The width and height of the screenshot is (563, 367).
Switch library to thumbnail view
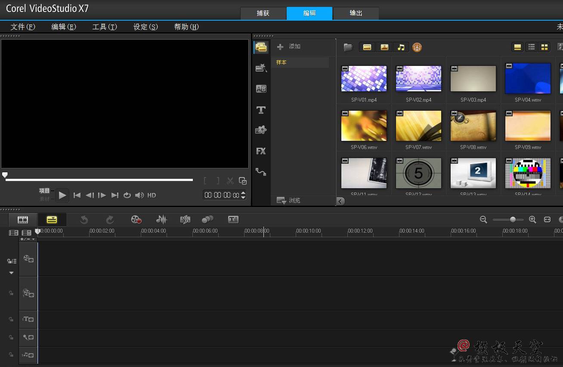pyautogui.click(x=544, y=47)
